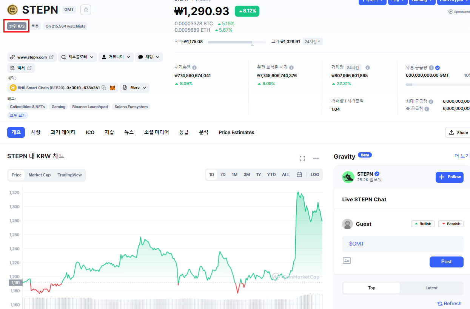Switch chat feed to Latest
The width and height of the screenshot is (470, 309).
[x=431, y=288]
